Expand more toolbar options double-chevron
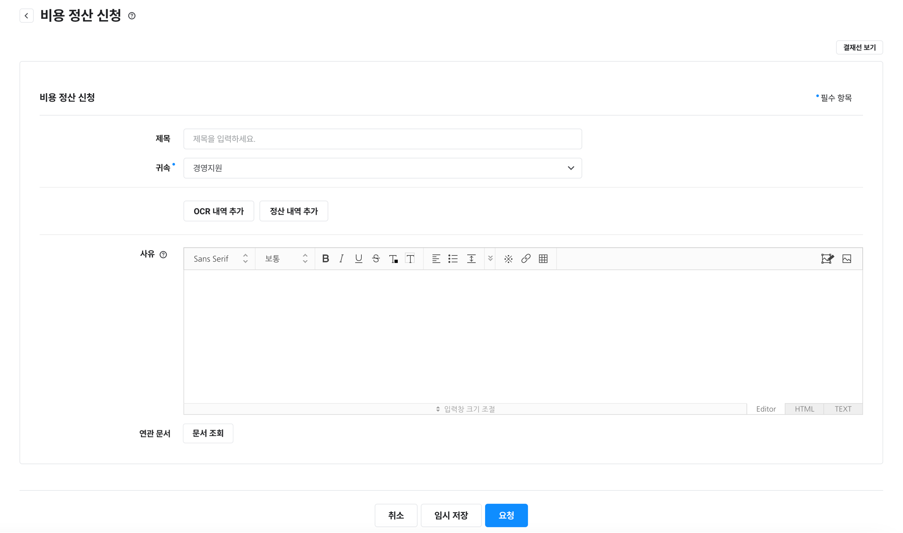Screen dimensions: 903x533 tap(490, 259)
